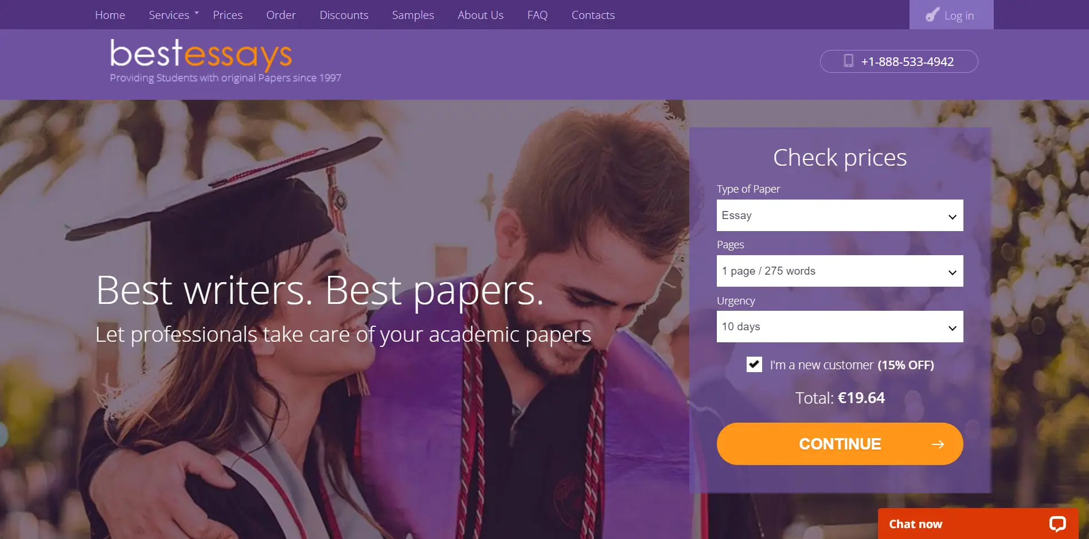Go to the About Us page
Viewport: 1089px width, 539px height.
click(481, 15)
